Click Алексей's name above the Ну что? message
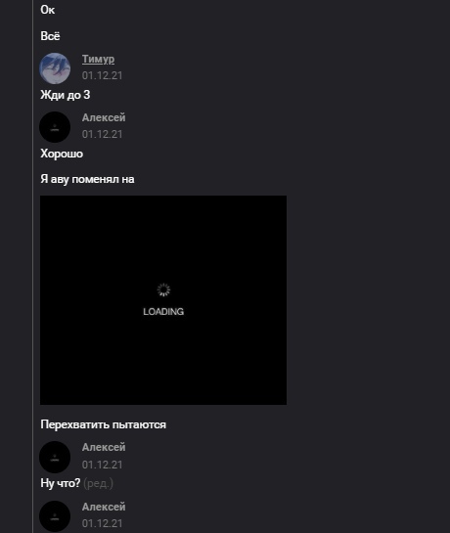Image resolution: width=450 pixels, height=533 pixels. (104, 447)
